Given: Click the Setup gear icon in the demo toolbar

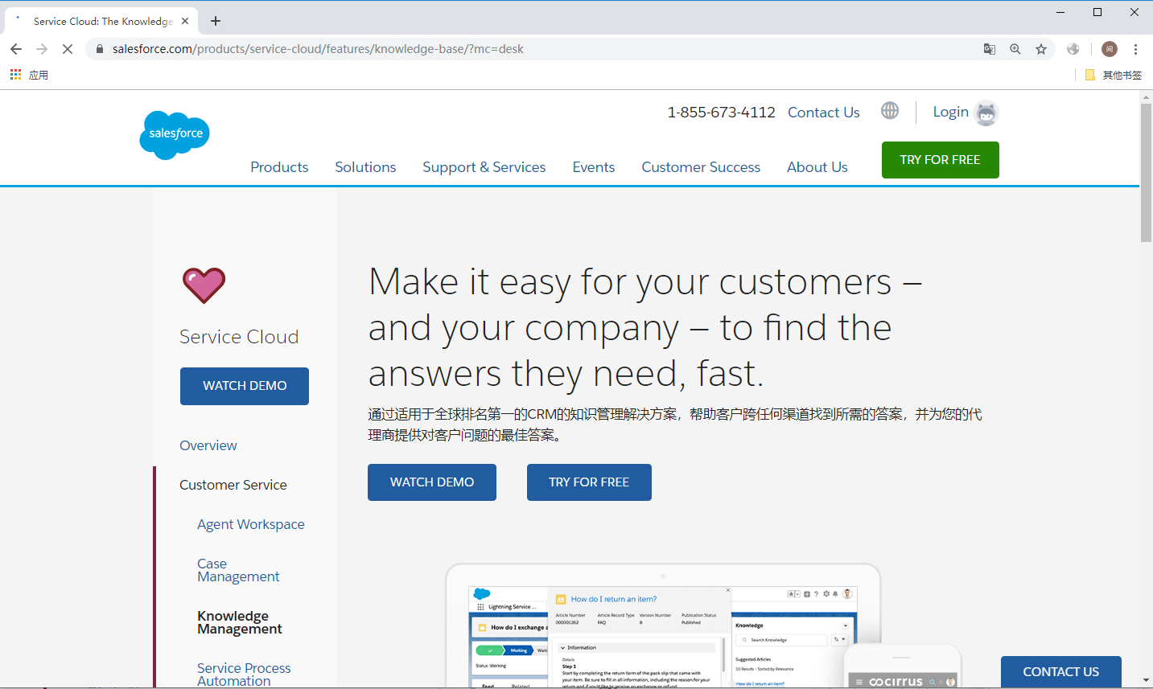Looking at the screenshot, I should click(x=826, y=593).
